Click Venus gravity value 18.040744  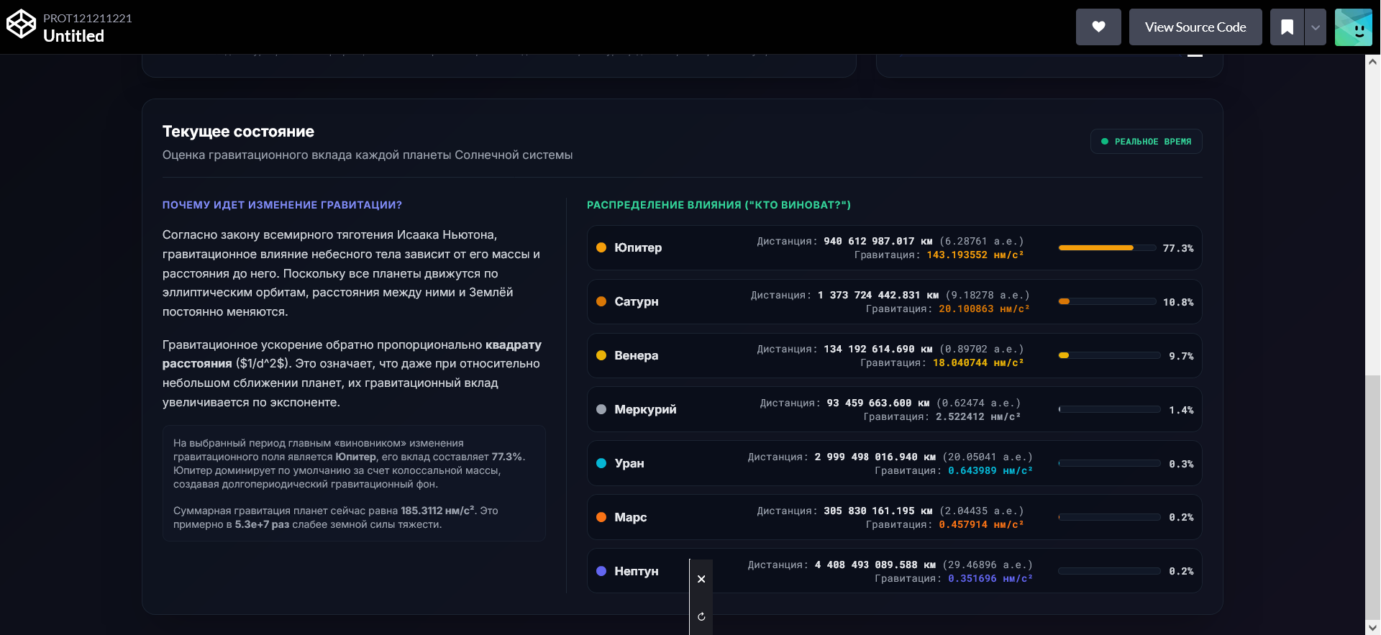pyautogui.click(x=978, y=363)
